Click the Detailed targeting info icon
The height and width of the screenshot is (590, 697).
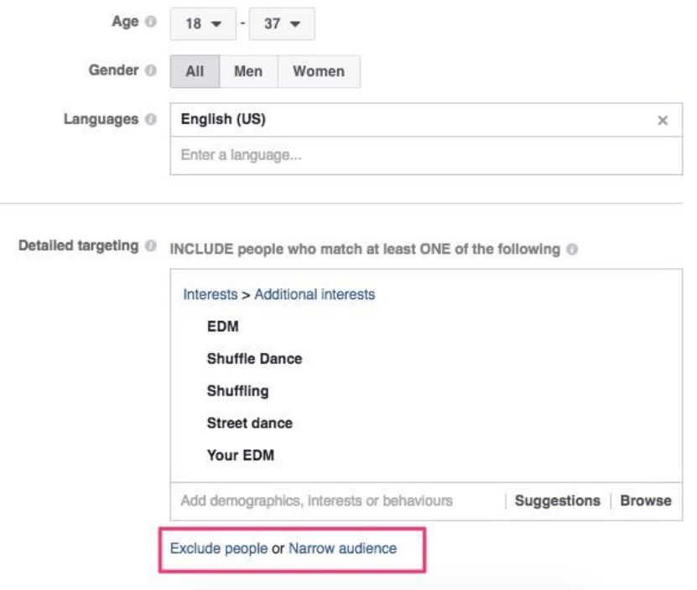click(x=151, y=246)
